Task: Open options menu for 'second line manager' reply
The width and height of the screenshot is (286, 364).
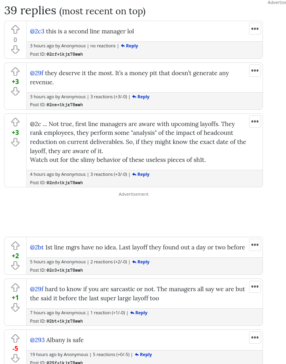Action: (x=255, y=29)
